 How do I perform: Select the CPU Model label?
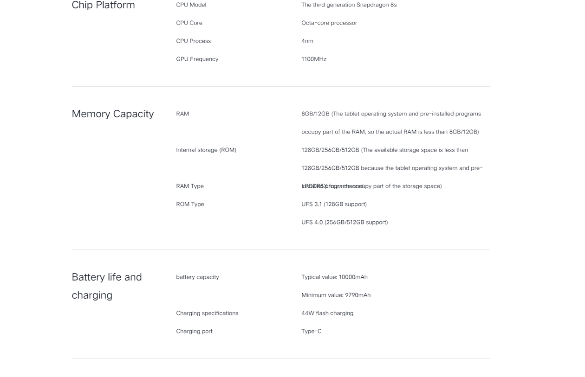191,5
